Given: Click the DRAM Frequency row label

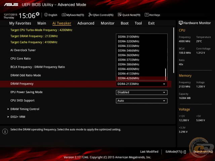Looking at the screenshot, I should [x=22, y=84].
